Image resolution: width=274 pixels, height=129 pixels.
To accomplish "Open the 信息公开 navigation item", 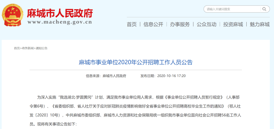I will click(x=153, y=24).
